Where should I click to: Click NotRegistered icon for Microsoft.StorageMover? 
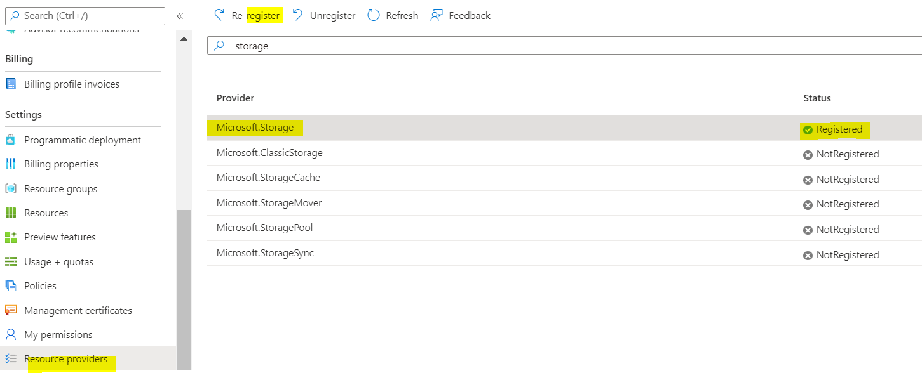(808, 204)
